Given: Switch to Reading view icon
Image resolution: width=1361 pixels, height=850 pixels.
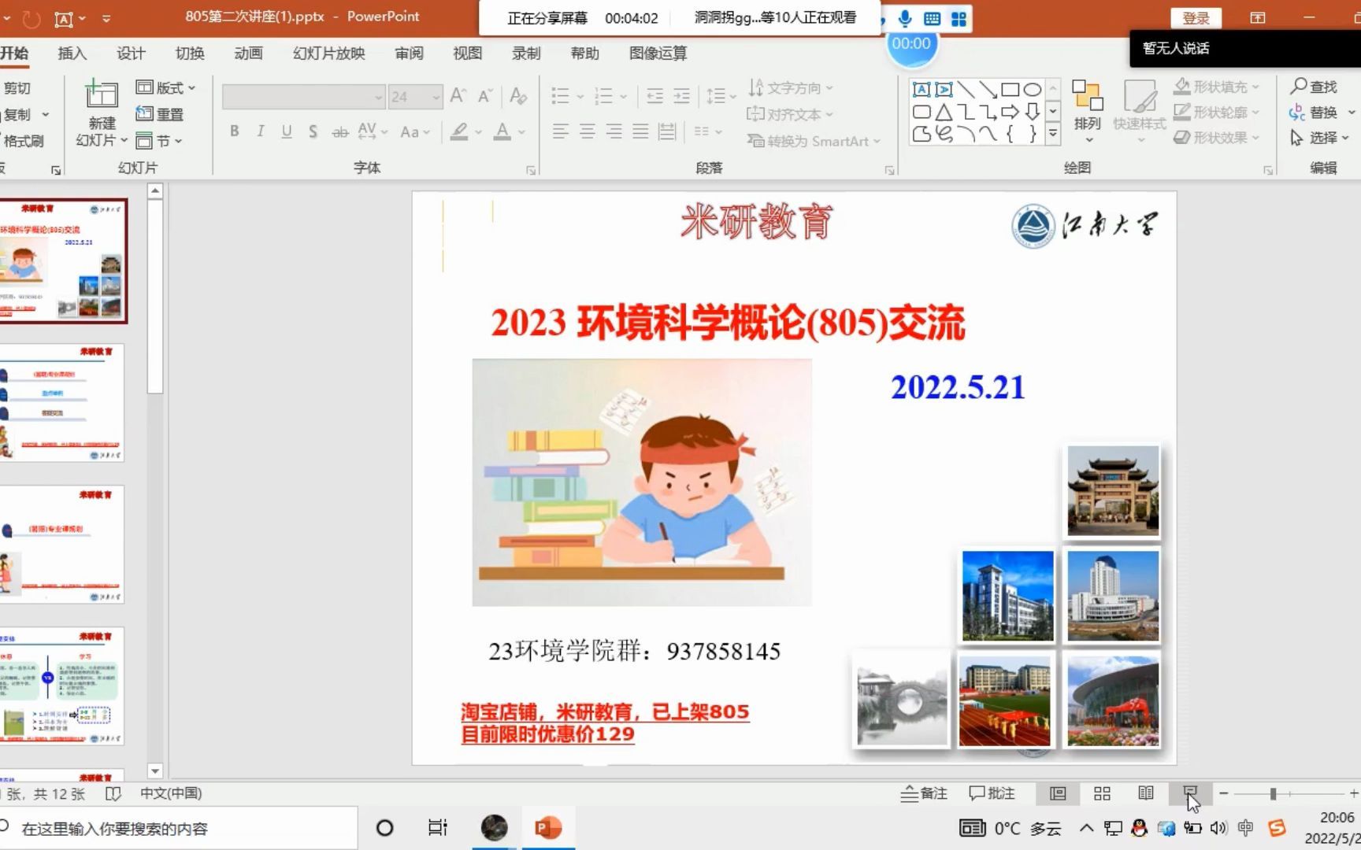Looking at the screenshot, I should tap(1146, 793).
